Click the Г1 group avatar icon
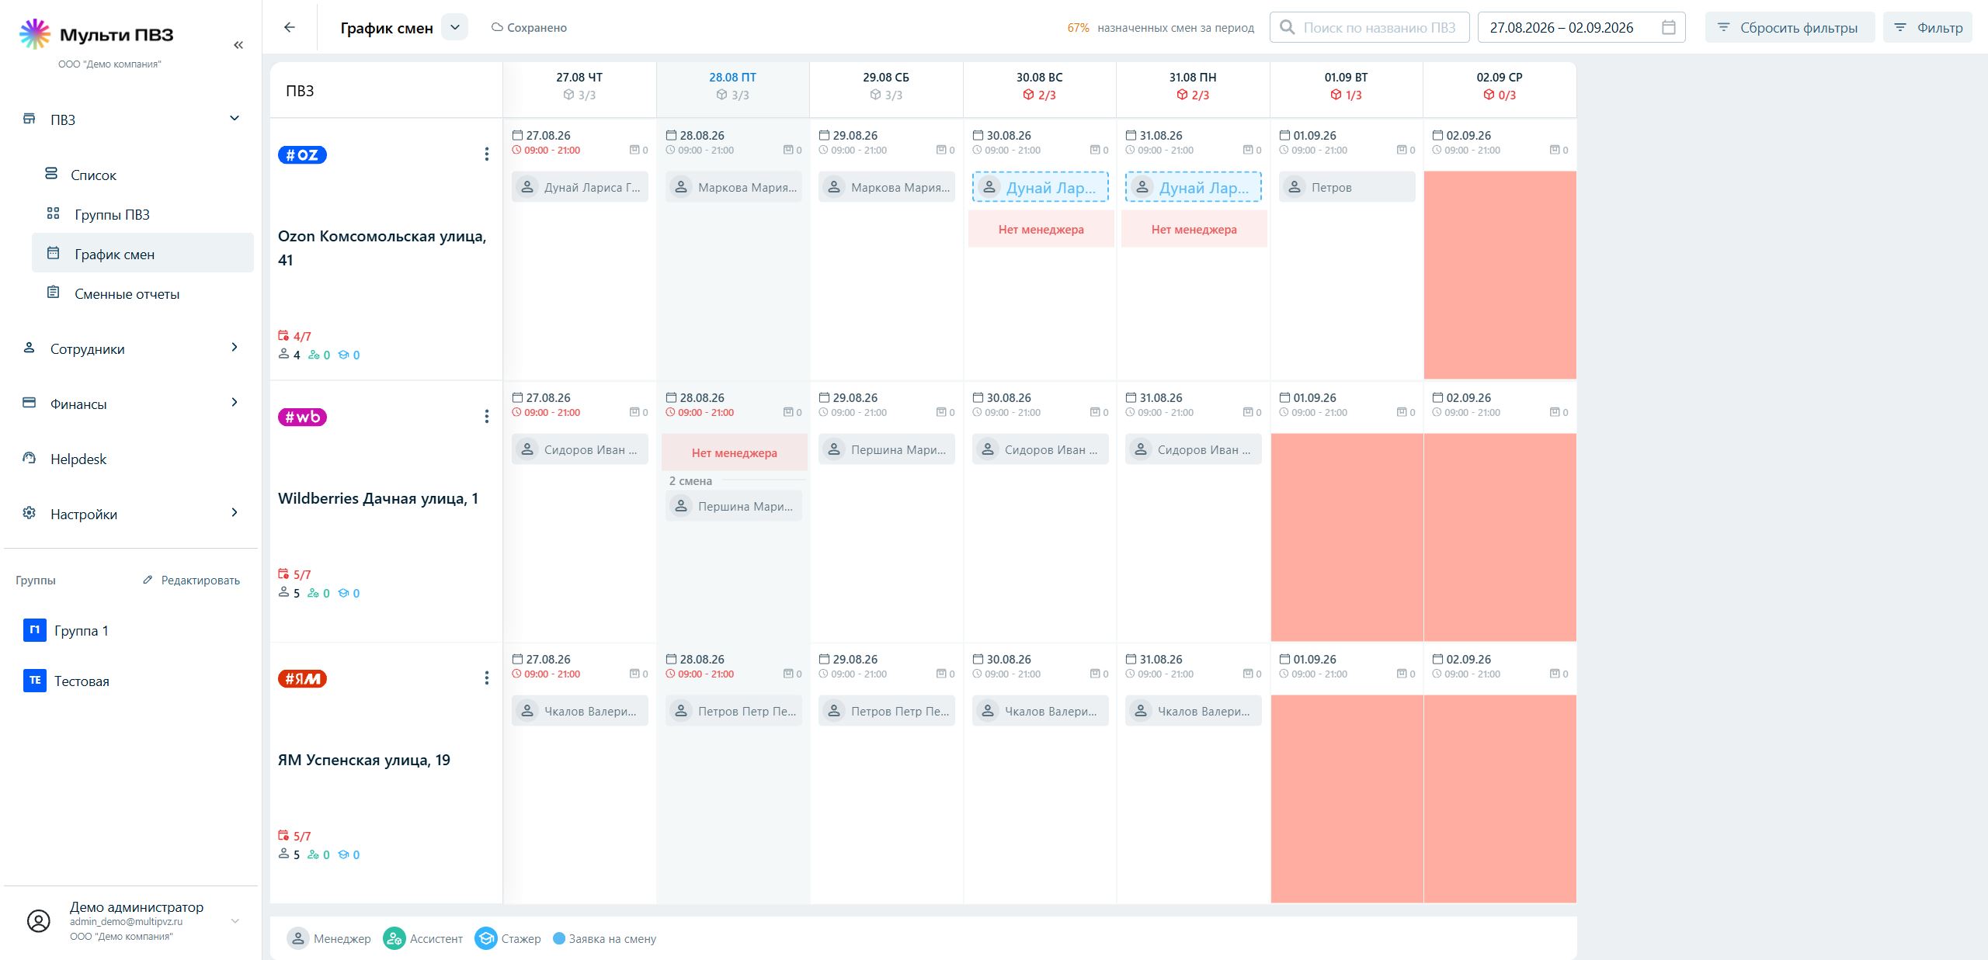1988x960 pixels. pyautogui.click(x=35, y=630)
